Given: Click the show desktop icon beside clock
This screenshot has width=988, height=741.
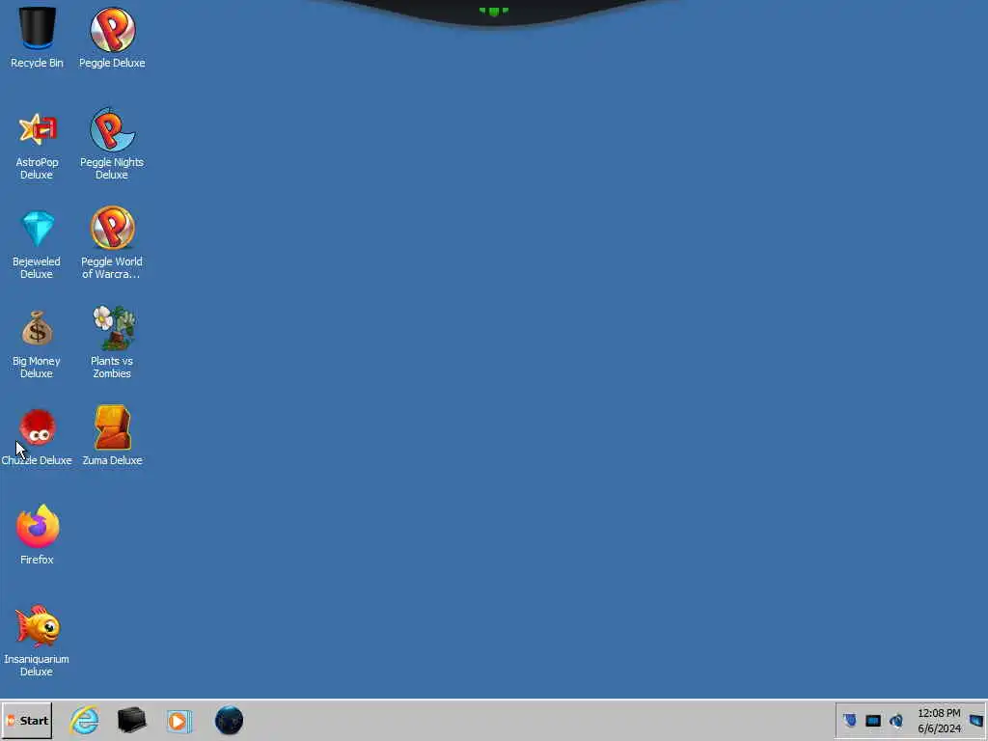Looking at the screenshot, I should coord(976,721).
